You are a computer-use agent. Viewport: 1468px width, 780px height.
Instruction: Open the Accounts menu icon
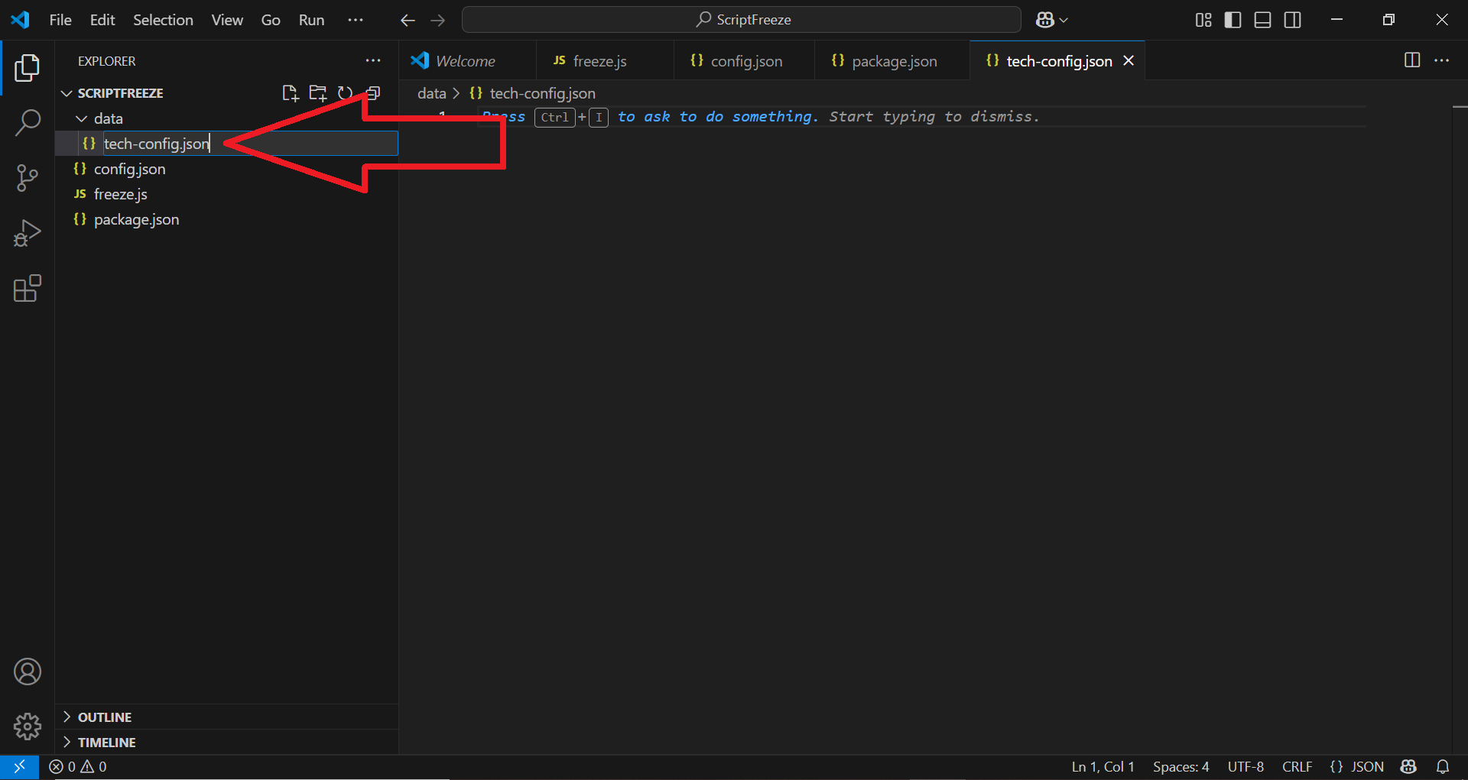[28, 672]
